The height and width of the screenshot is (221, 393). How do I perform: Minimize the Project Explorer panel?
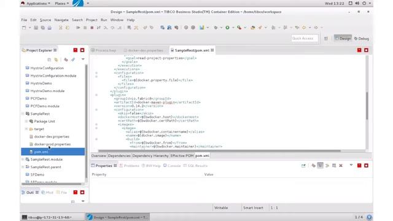tap(76, 50)
